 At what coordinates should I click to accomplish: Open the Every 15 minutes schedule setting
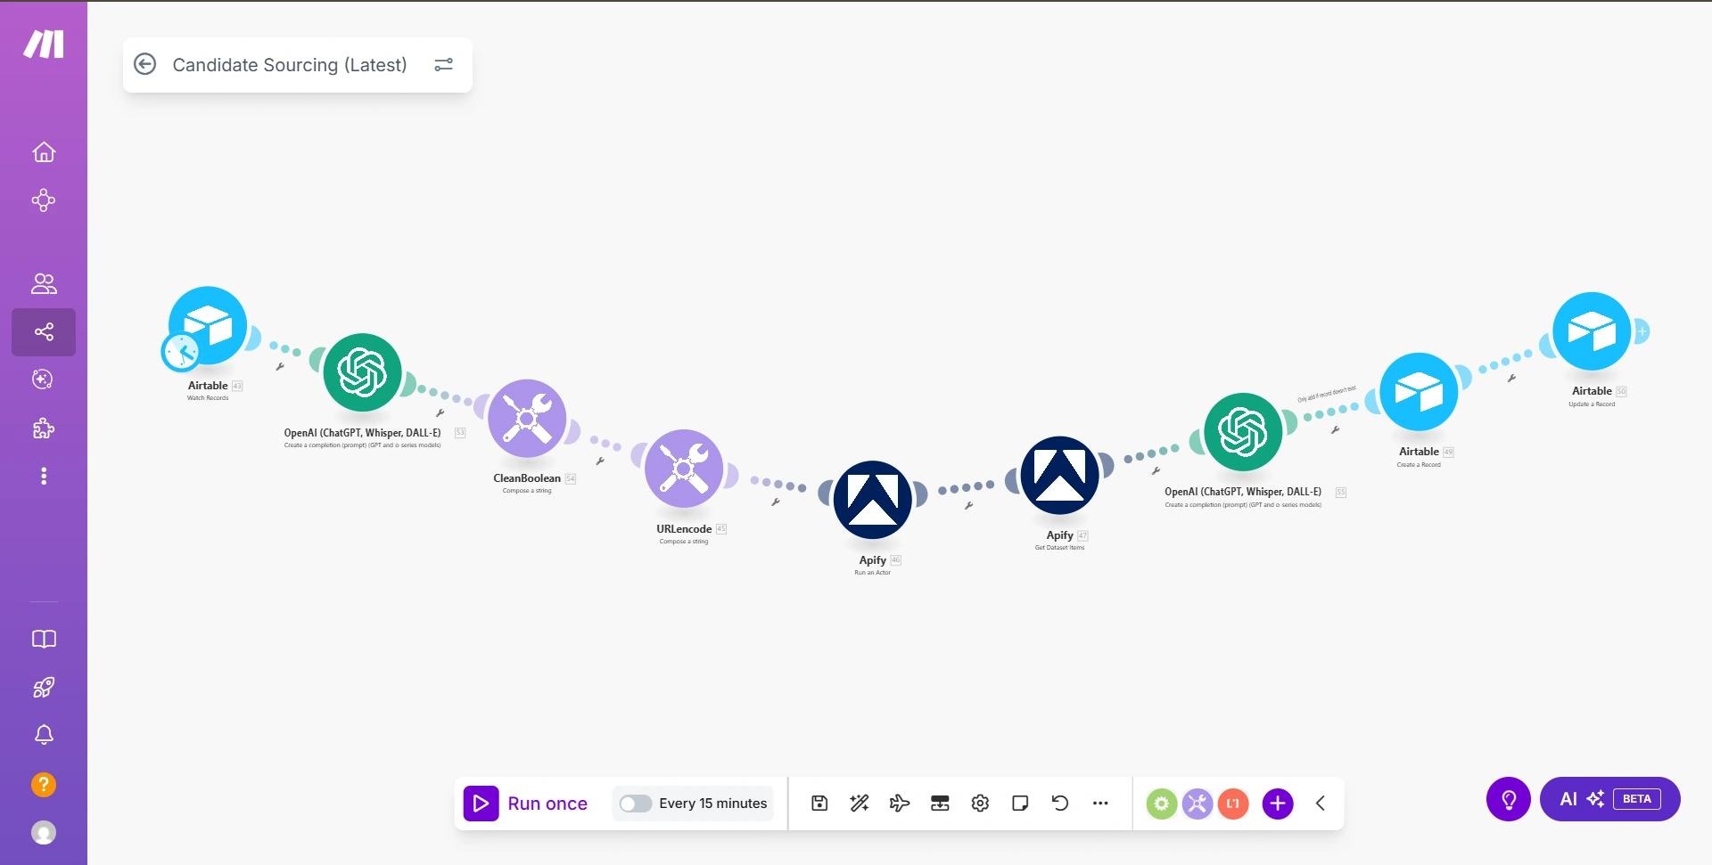pyautogui.click(x=713, y=804)
